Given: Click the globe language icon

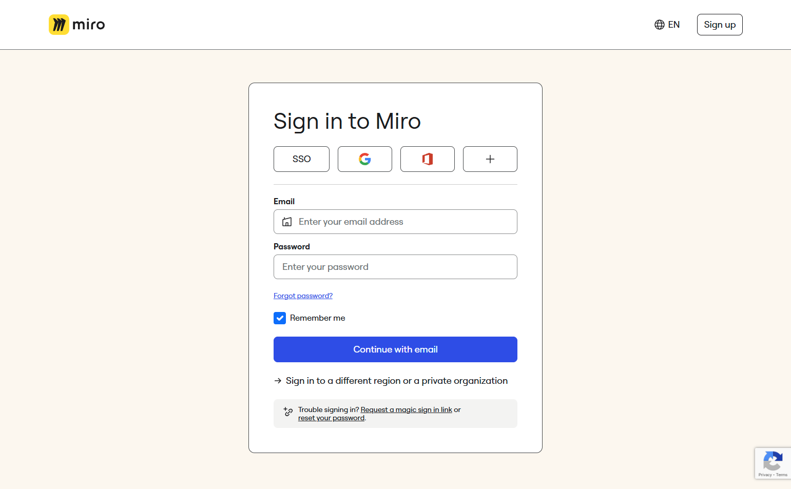Looking at the screenshot, I should (660, 24).
